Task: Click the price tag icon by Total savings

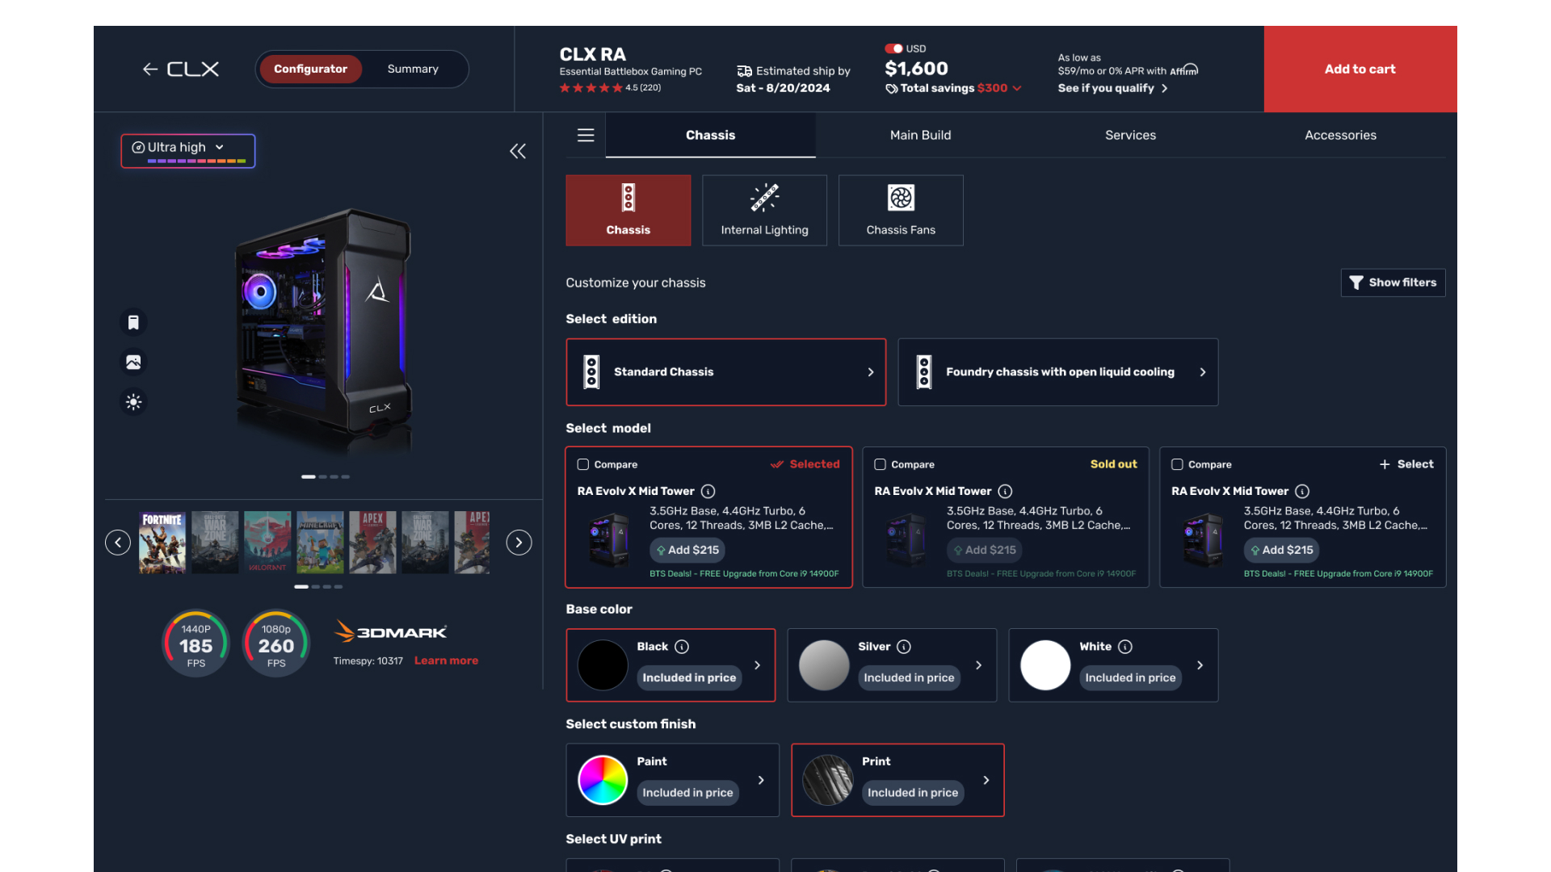Action: click(x=892, y=89)
